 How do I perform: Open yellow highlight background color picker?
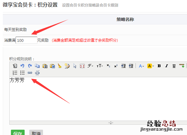(x=151, y=66)
